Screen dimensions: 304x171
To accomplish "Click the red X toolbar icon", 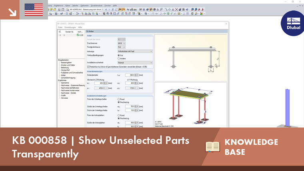I will [x=176, y=10].
